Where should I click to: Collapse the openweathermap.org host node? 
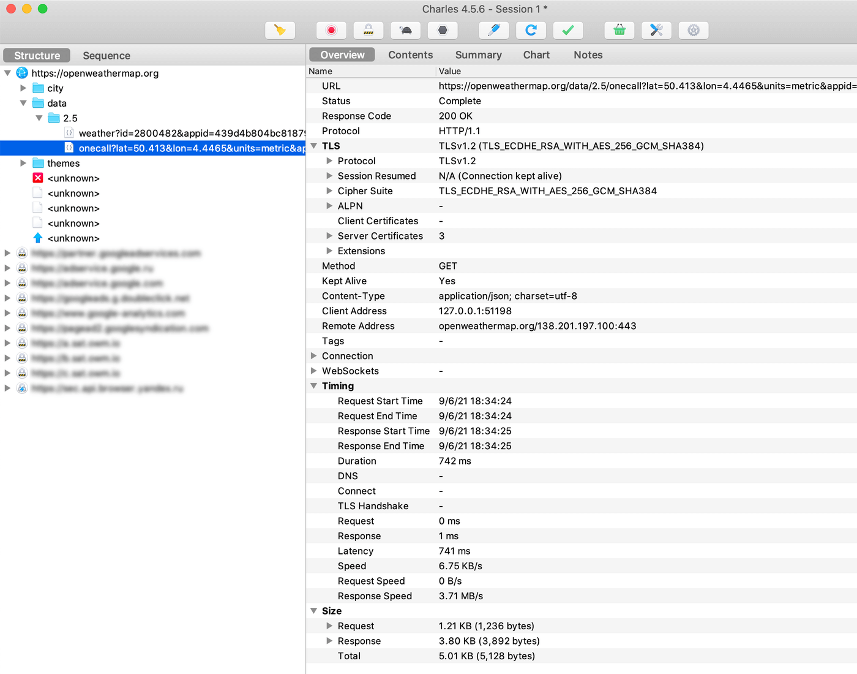tap(7, 73)
